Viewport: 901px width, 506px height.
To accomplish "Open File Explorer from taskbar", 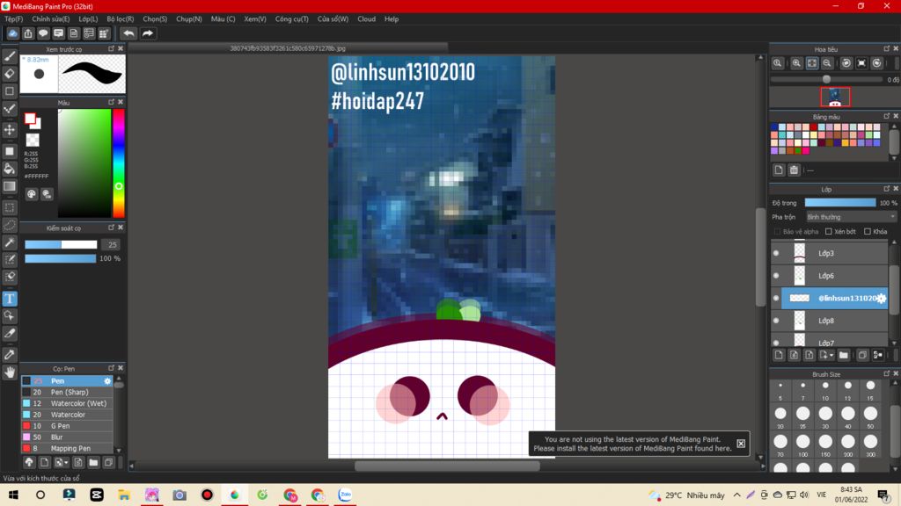I will pyautogui.click(x=124, y=495).
